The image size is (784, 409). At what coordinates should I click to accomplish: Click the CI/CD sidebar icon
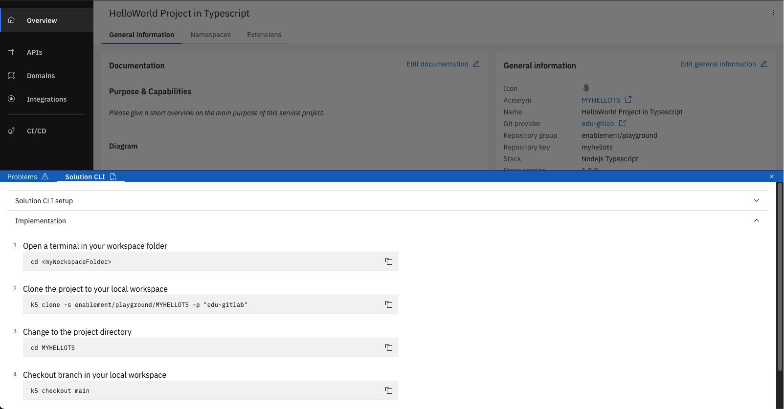coord(11,130)
